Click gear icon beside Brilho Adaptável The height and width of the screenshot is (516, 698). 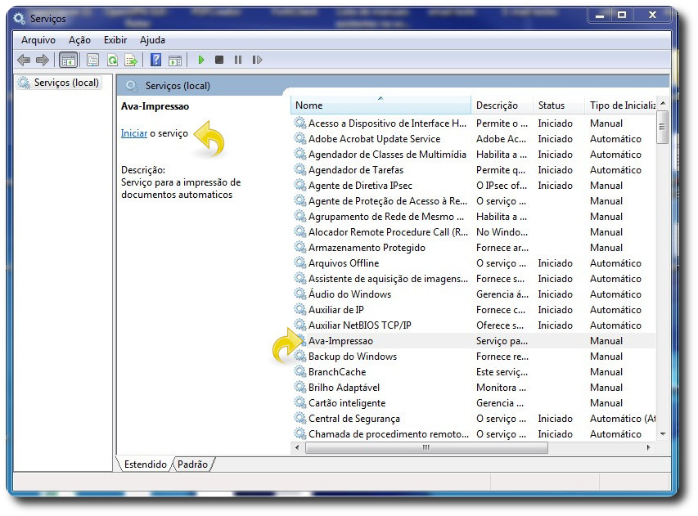[300, 387]
